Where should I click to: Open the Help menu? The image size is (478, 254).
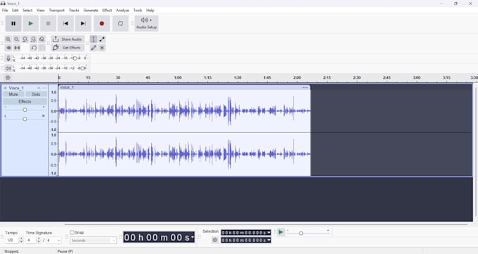point(150,11)
